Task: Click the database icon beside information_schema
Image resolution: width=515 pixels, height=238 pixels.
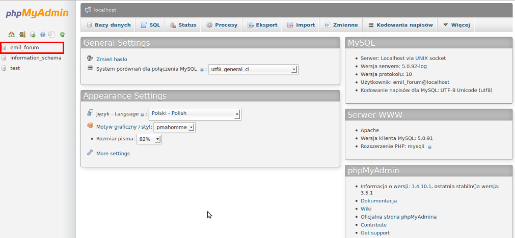Action: click(x=4, y=58)
